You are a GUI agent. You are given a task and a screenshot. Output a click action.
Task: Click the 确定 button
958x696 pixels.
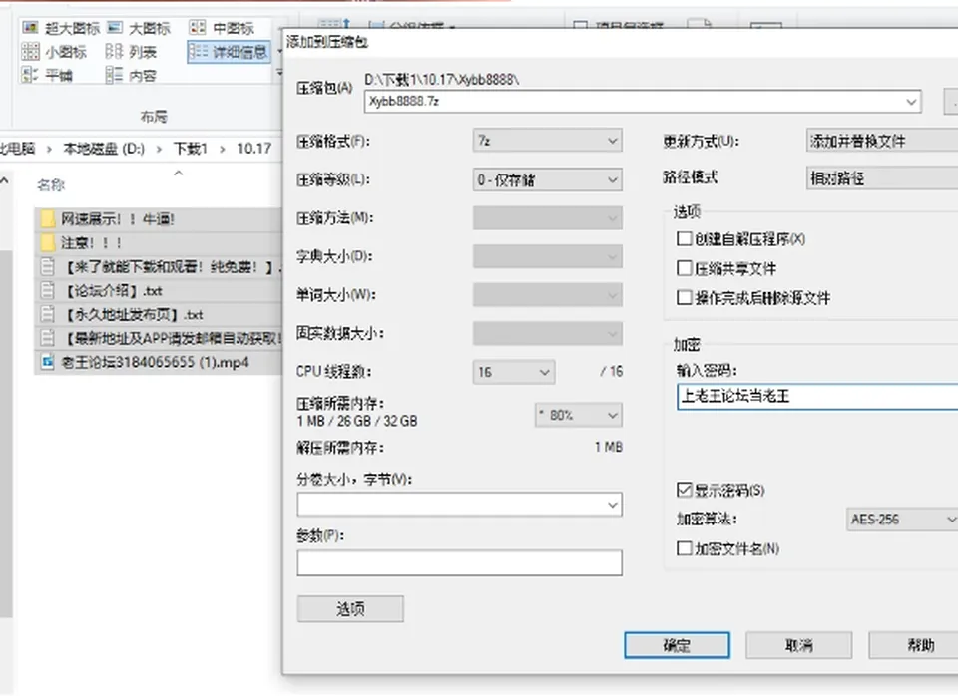pyautogui.click(x=677, y=645)
